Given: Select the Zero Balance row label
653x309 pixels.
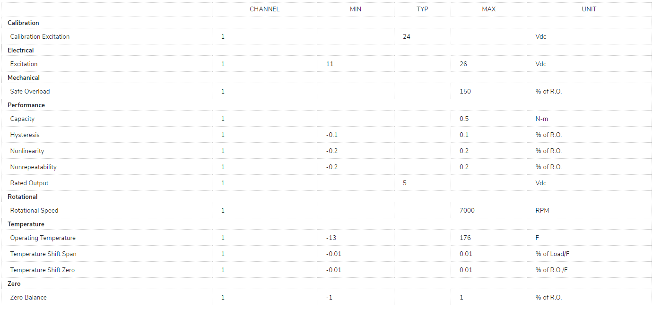Looking at the screenshot, I should [x=28, y=297].
